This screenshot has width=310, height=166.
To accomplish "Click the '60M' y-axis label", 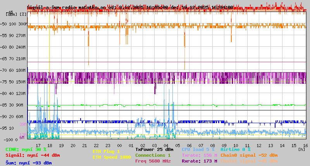I will coord(20,117).
